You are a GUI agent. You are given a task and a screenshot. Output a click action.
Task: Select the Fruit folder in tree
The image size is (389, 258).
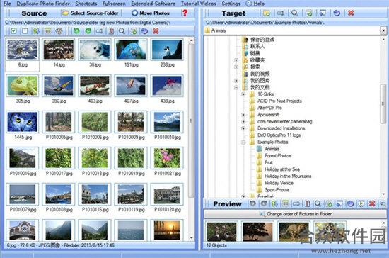click(x=269, y=162)
